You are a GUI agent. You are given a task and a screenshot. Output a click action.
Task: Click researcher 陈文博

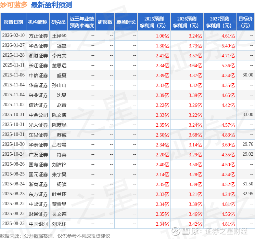[x=59, y=115]
